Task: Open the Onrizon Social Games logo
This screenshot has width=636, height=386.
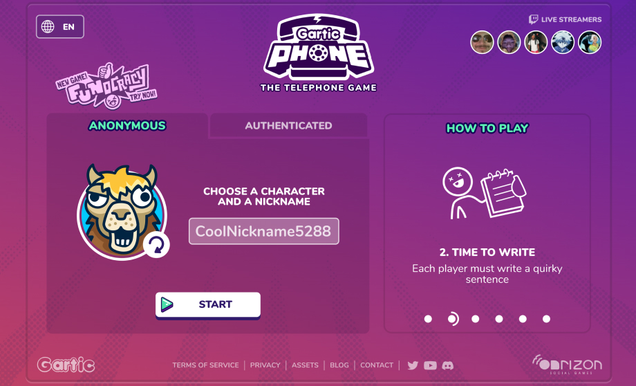Action: coord(567,365)
